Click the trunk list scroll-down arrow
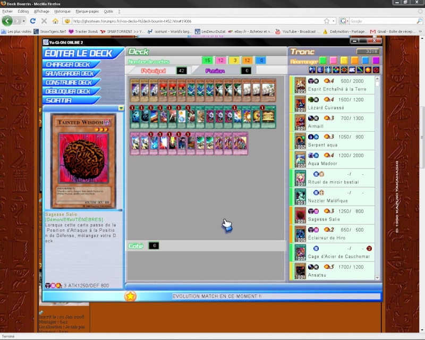This screenshot has width=425, height=340. [377, 278]
